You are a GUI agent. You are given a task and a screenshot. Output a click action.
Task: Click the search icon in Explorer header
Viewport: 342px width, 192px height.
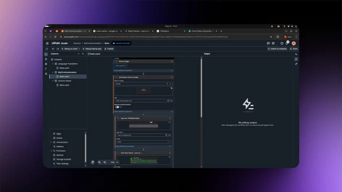(x=83, y=54)
